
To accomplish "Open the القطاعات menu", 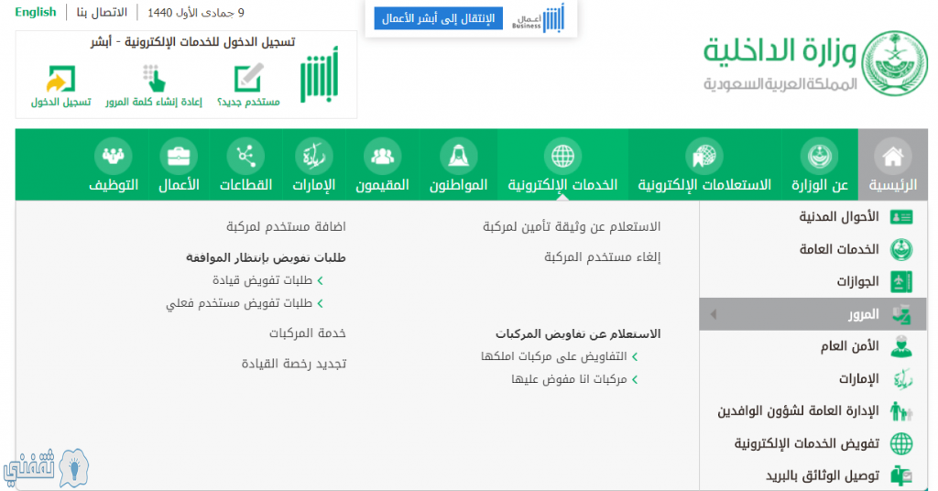I will [245, 165].
